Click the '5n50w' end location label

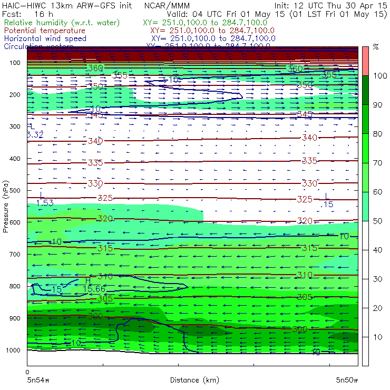pyautogui.click(x=347, y=380)
